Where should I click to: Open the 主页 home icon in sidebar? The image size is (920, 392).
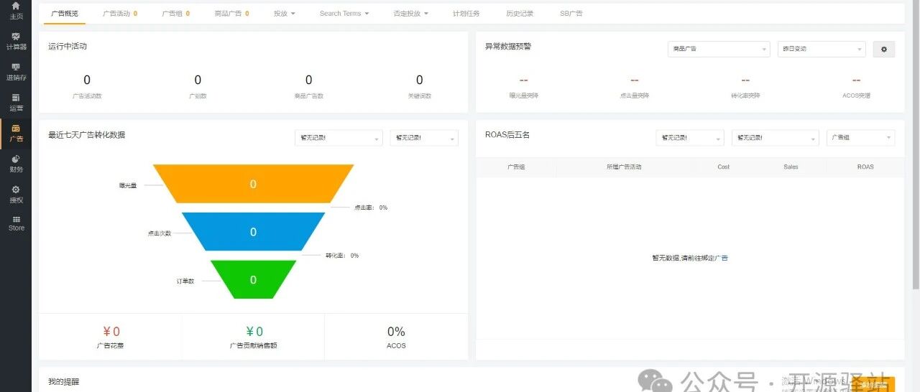pyautogui.click(x=16, y=10)
